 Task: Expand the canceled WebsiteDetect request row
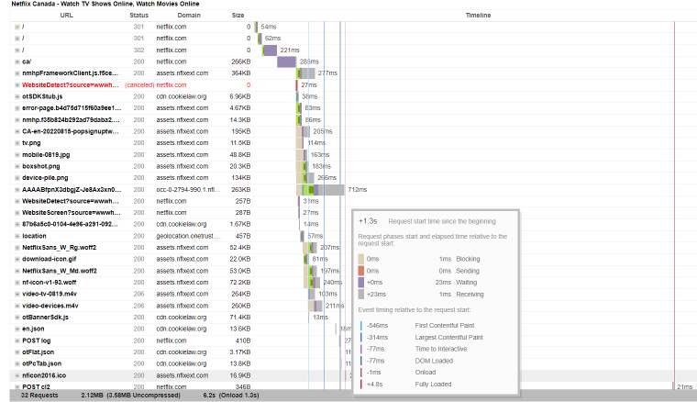coord(17,85)
